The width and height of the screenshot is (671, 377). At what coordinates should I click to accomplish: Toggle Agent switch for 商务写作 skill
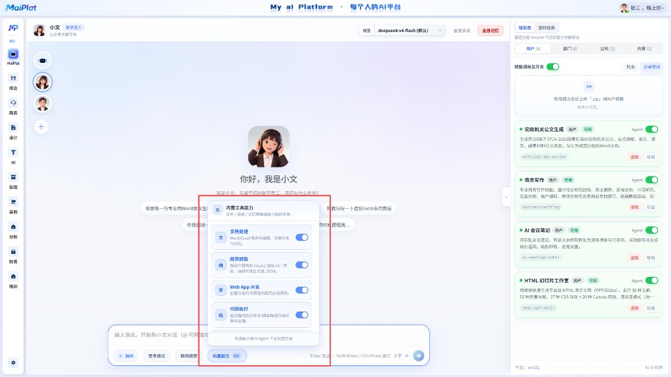652,179
